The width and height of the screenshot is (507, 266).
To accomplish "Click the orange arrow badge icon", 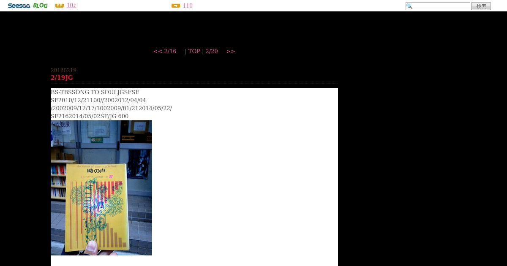I will pos(176,5).
